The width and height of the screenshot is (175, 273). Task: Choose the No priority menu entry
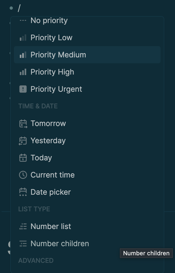click(x=49, y=21)
